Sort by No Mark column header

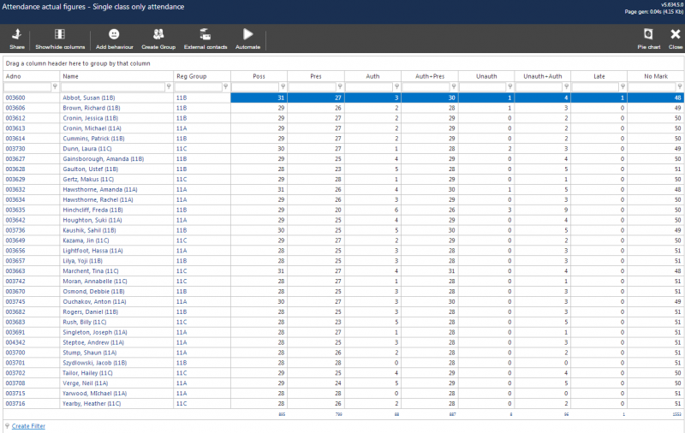coord(656,76)
